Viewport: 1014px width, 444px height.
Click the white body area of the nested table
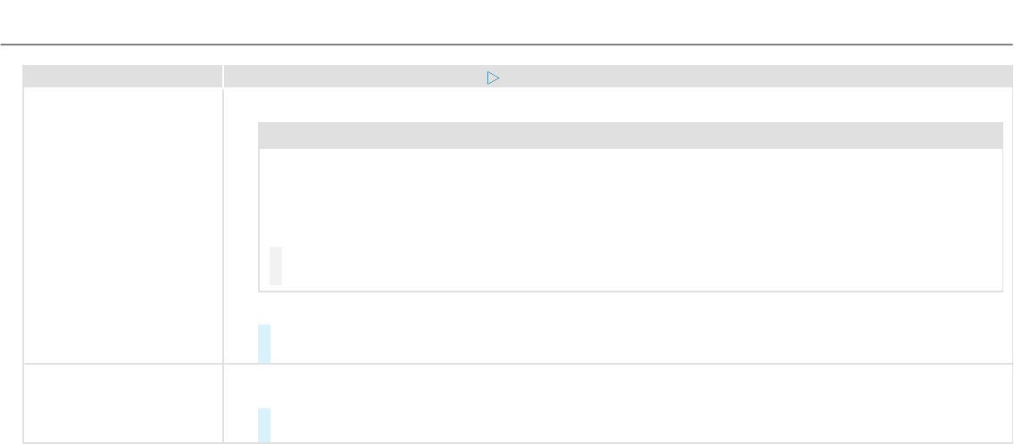630,205
